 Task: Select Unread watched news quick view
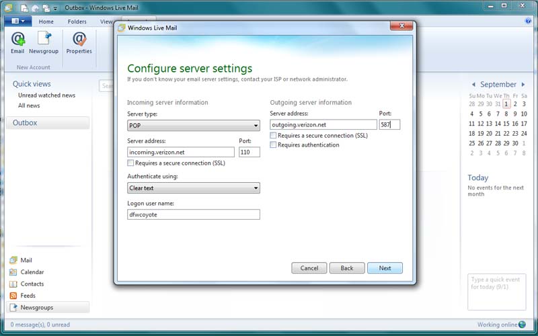click(46, 95)
